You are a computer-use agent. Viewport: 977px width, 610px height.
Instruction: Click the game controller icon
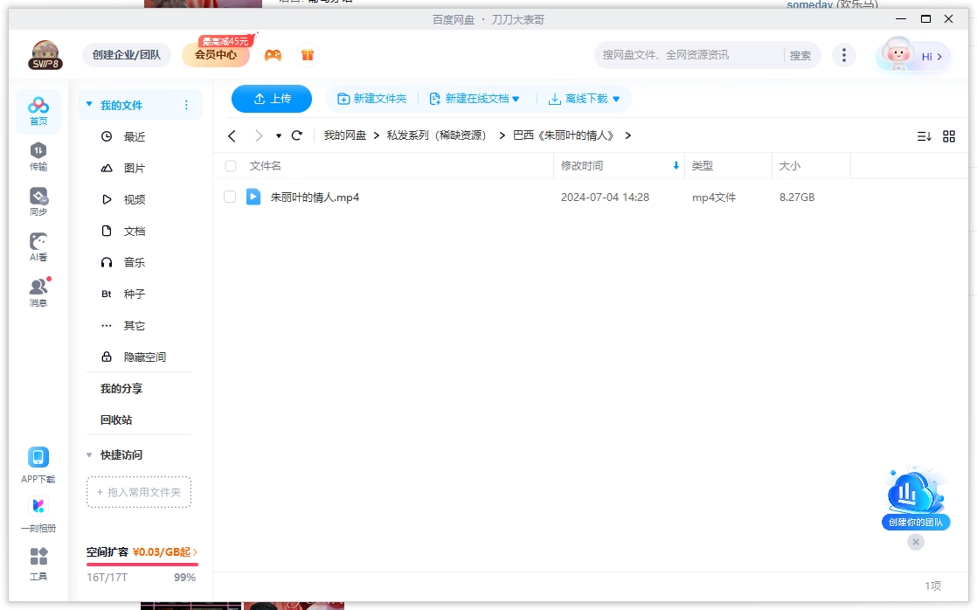pos(273,55)
